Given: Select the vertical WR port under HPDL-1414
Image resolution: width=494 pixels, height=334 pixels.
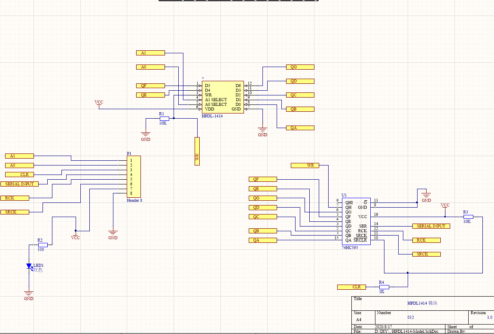Looking at the screenshot, I should point(197,151).
